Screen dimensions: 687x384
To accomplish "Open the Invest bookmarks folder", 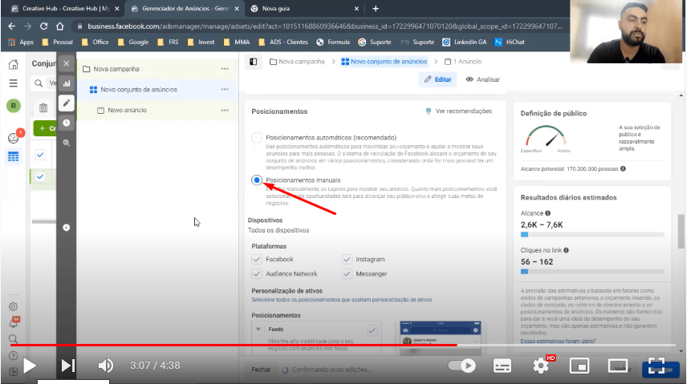I will [x=201, y=42].
